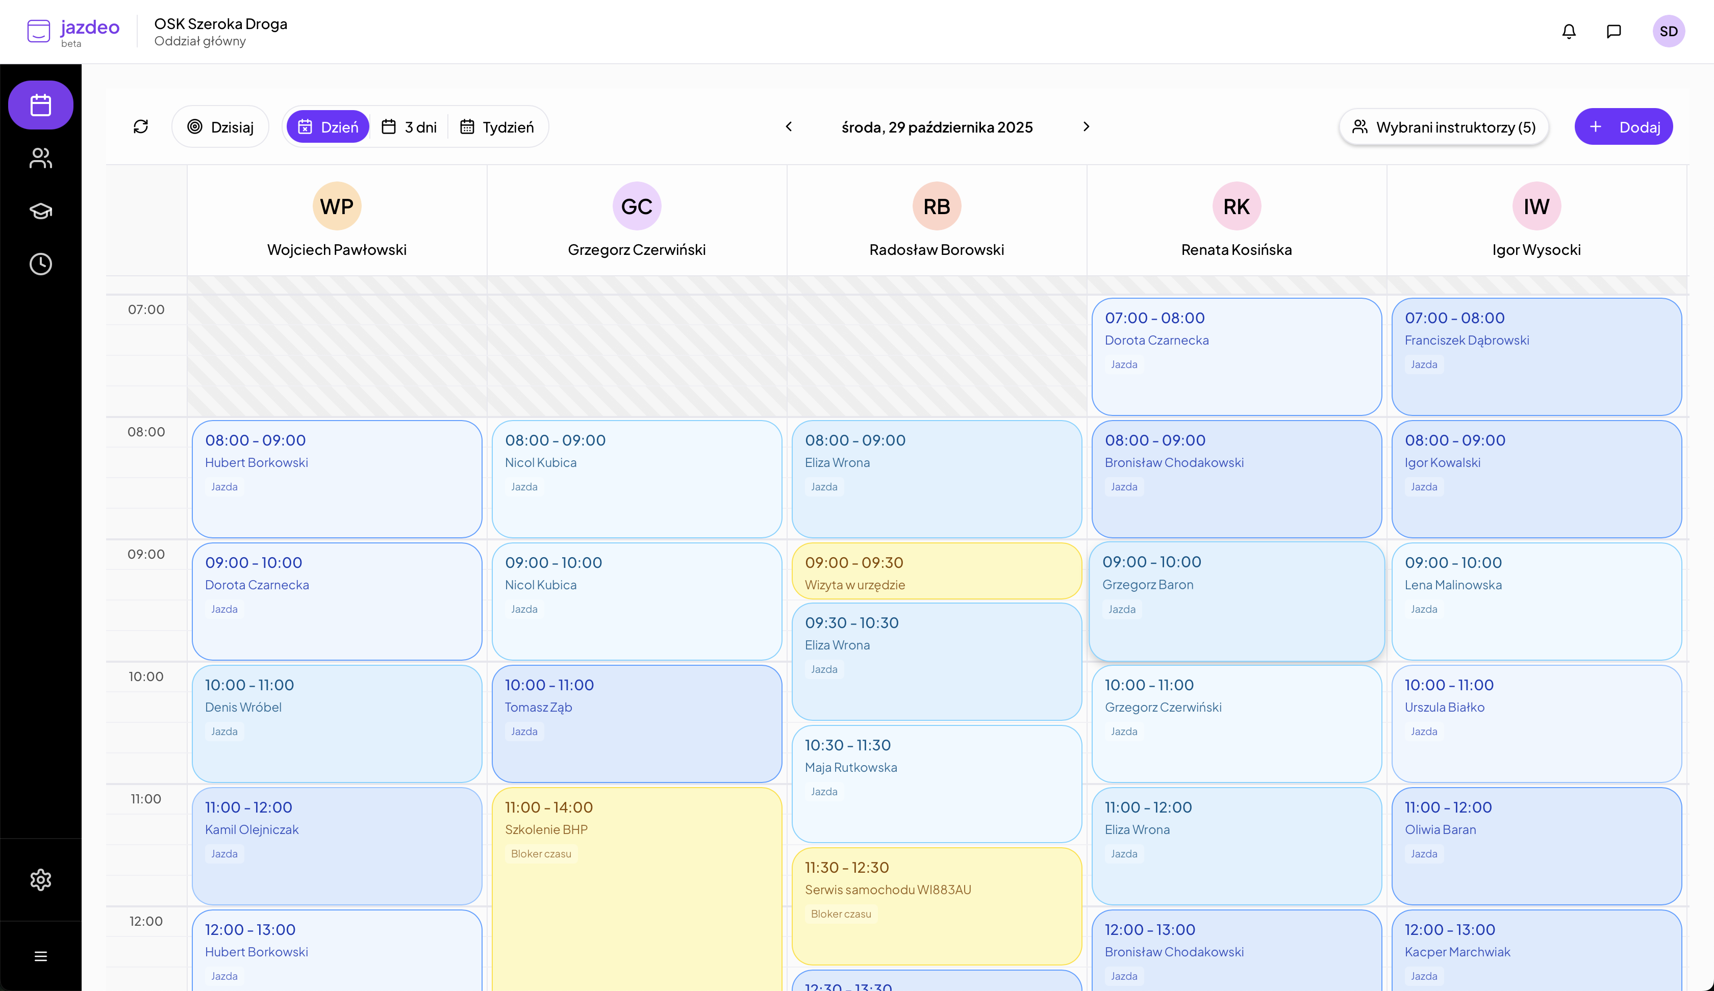The width and height of the screenshot is (1714, 991).
Task: Open Wybrani instruktorzy selector
Action: click(1443, 127)
